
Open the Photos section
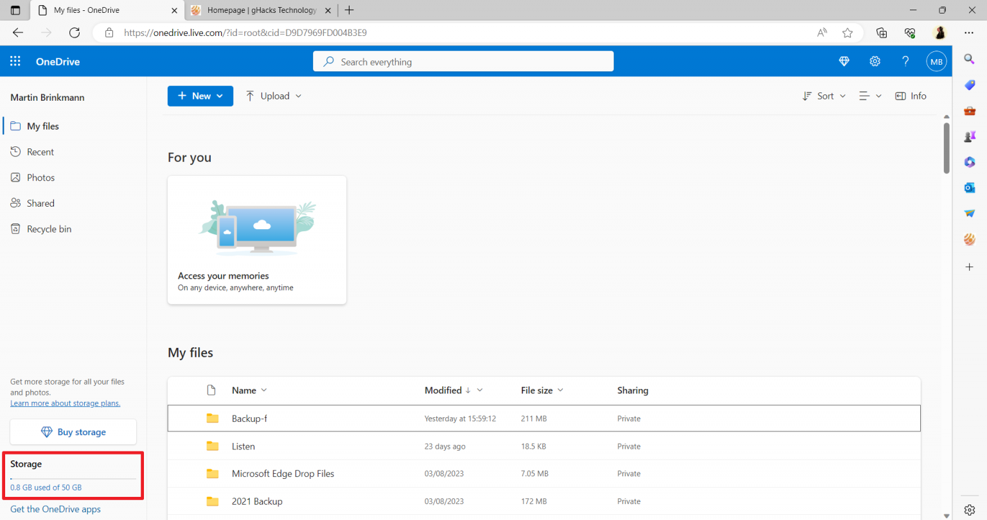click(x=40, y=177)
